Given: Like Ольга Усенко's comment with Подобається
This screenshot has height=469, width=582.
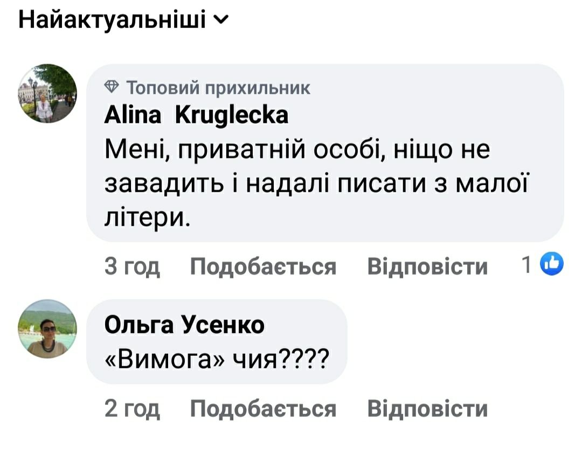Looking at the screenshot, I should coord(264,409).
